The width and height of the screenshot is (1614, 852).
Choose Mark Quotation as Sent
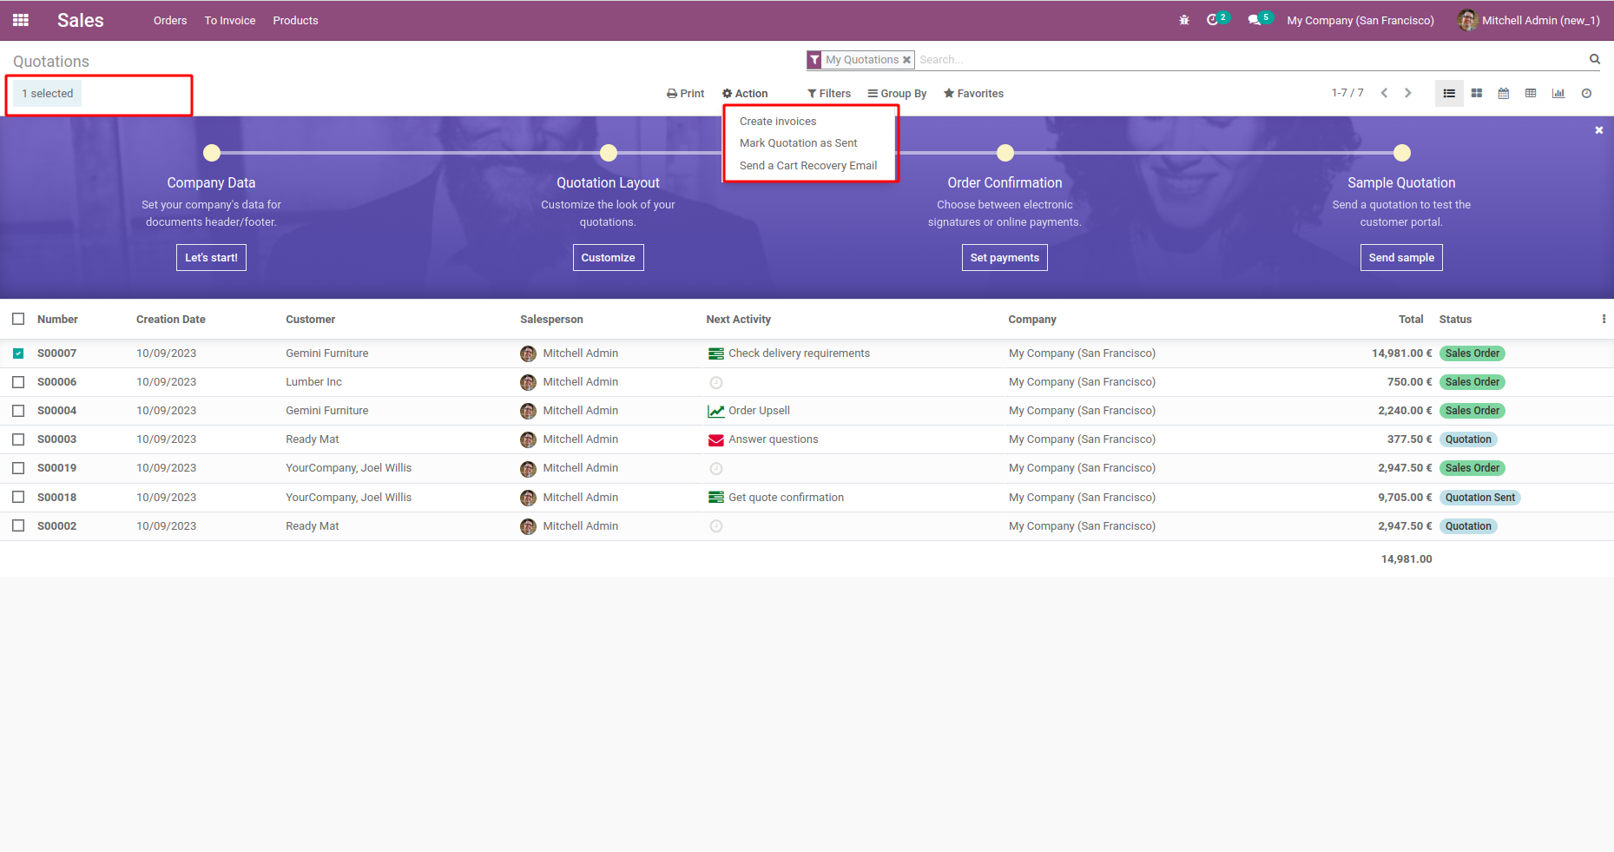click(x=798, y=143)
